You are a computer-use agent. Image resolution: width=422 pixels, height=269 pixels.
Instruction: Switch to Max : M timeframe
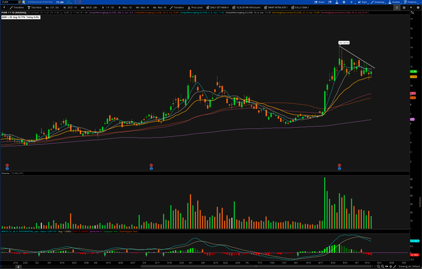(159, 7)
